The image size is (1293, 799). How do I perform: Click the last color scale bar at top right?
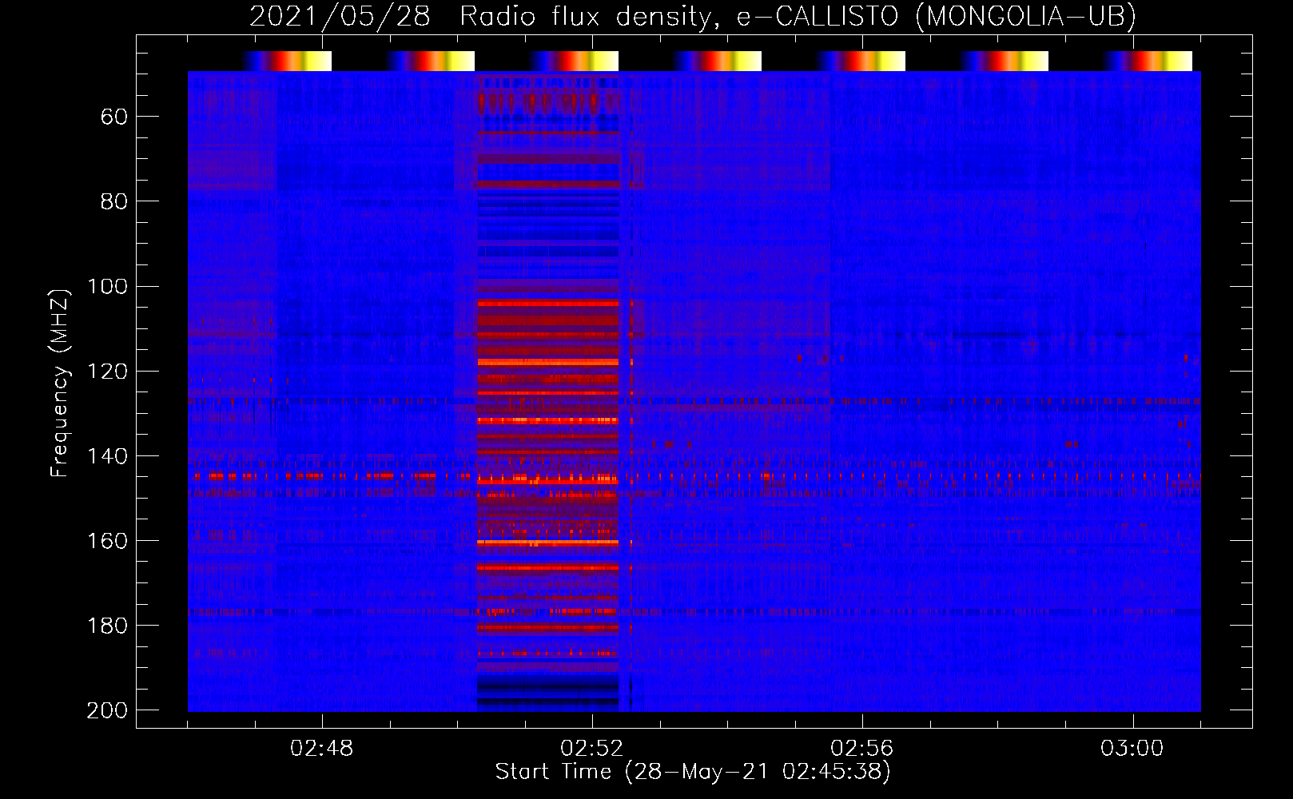pyautogui.click(x=1148, y=62)
